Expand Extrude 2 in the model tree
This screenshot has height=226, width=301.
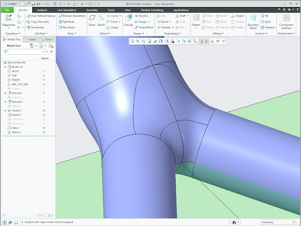pos(5,102)
